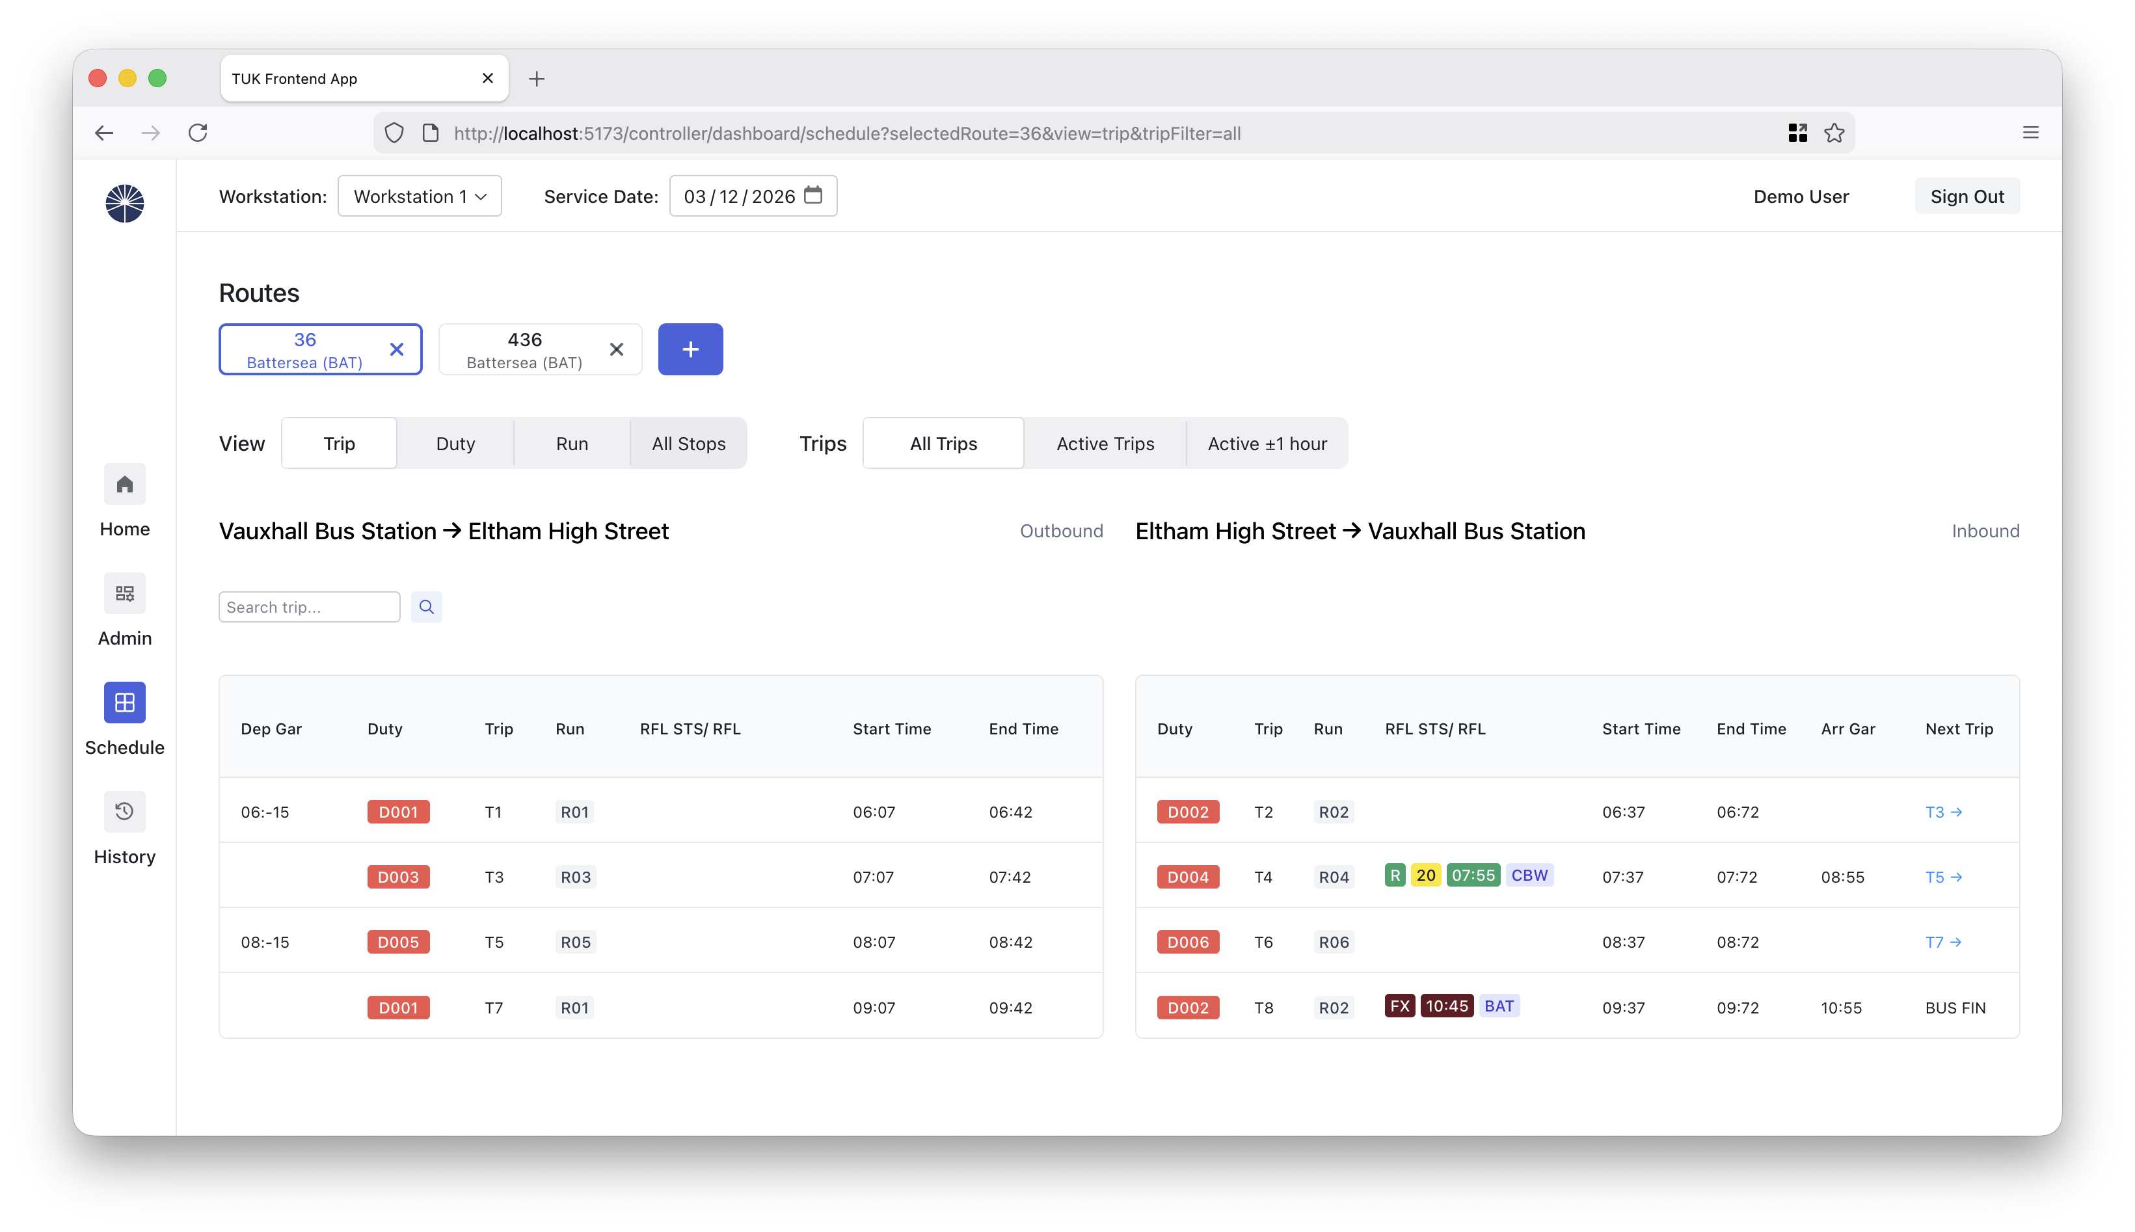2135x1232 pixels.
Task: Switch view to Duty
Action: point(455,444)
